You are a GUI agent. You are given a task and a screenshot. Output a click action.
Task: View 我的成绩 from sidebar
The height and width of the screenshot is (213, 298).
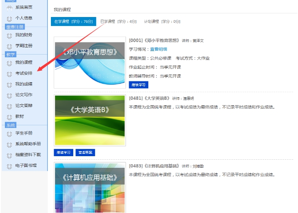tap(24, 84)
